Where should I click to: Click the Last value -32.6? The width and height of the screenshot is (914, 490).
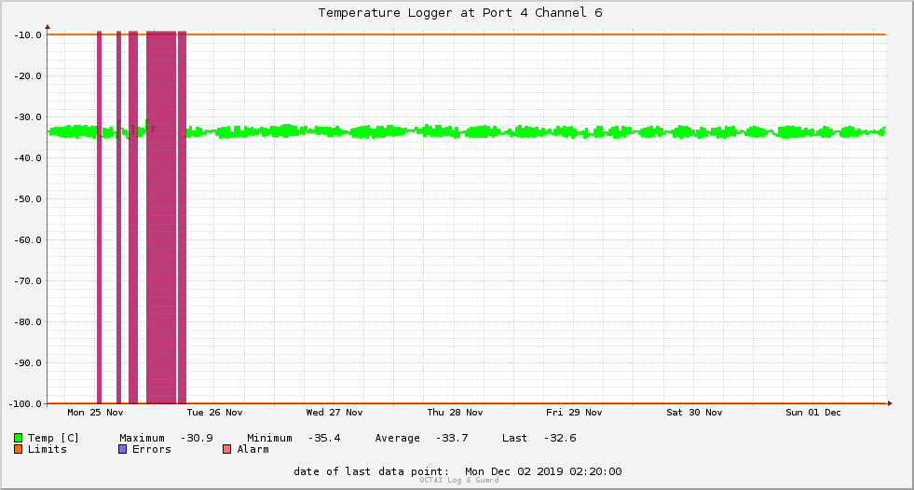click(560, 438)
